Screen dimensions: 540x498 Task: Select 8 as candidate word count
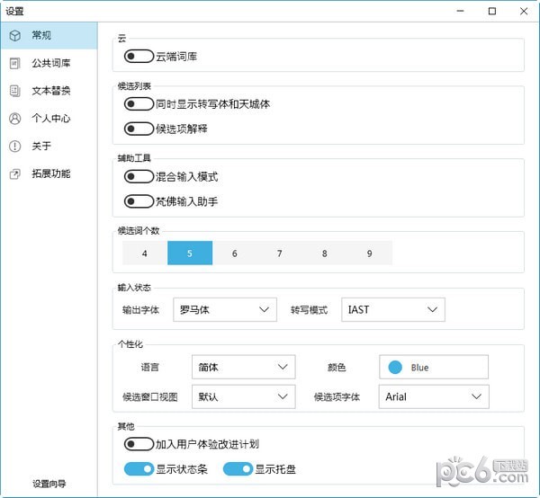[x=325, y=253]
